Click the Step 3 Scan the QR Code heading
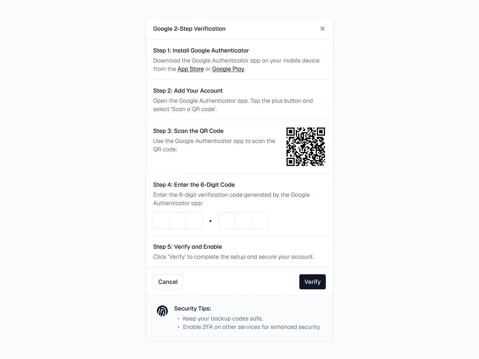Viewport: 479px width, 359px height. coord(188,131)
